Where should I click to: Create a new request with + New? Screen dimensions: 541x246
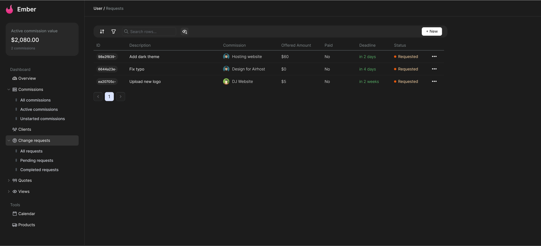[432, 31]
